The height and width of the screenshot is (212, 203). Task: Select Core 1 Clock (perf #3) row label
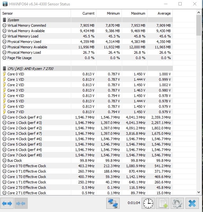pyautogui.click(x=24, y=123)
